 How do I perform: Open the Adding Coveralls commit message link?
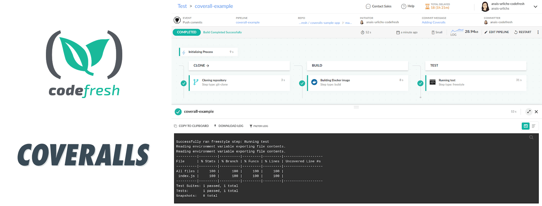click(x=434, y=22)
